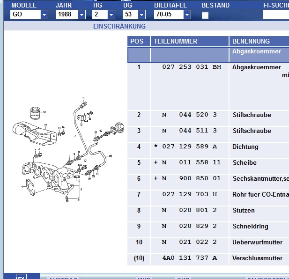Select part number 027 253 031 BH

192,67
